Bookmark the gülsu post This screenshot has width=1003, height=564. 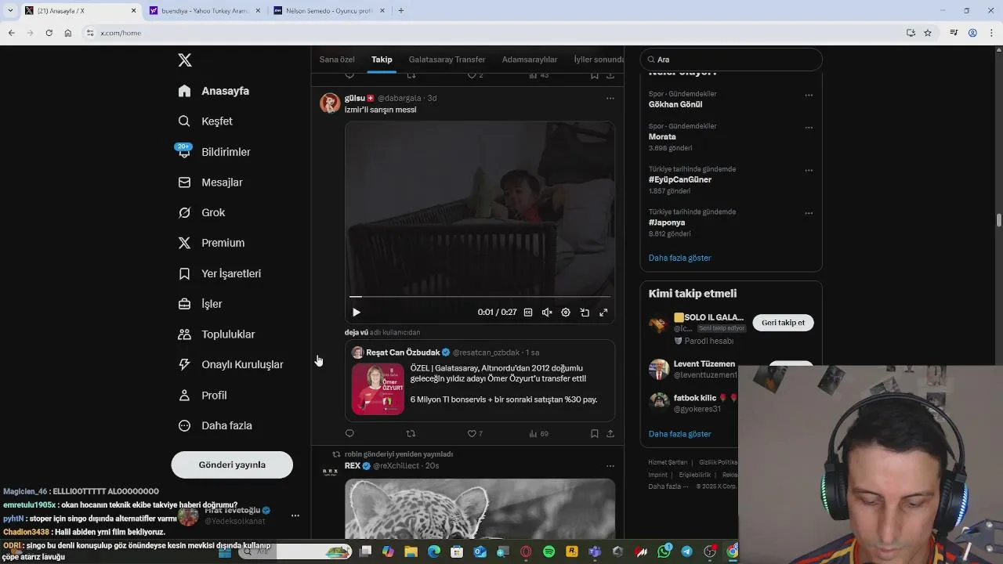(x=595, y=433)
